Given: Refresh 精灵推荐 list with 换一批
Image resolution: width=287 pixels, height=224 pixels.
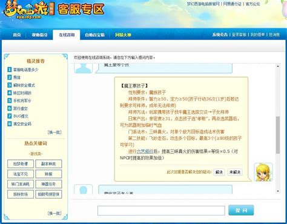Looking at the screenshot, I should coord(54,133).
